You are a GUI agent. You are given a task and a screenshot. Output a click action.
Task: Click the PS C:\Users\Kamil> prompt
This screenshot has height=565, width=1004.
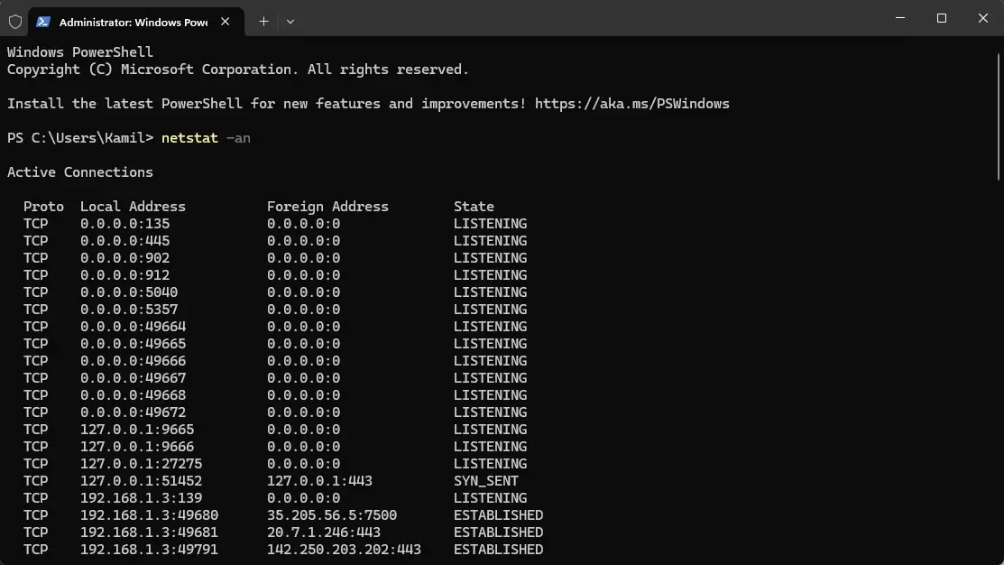[x=80, y=138]
